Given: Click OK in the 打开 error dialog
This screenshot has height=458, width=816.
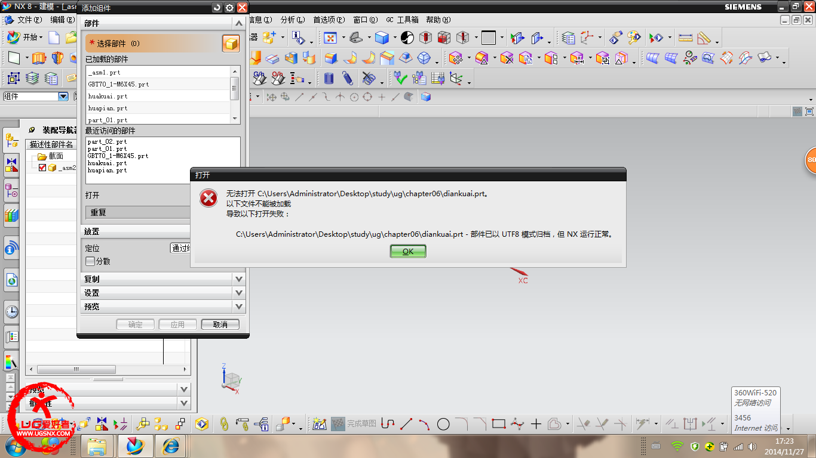Looking at the screenshot, I should pos(408,252).
